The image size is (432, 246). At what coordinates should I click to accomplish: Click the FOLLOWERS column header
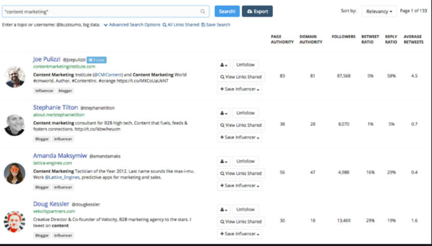tap(344, 36)
